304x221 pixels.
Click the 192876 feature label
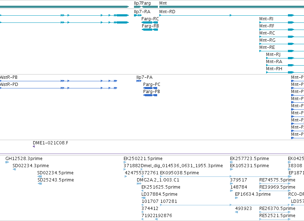[164, 216]
